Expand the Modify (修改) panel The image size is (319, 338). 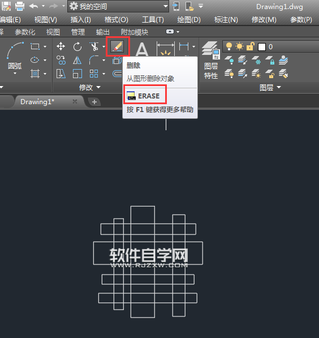pos(90,87)
